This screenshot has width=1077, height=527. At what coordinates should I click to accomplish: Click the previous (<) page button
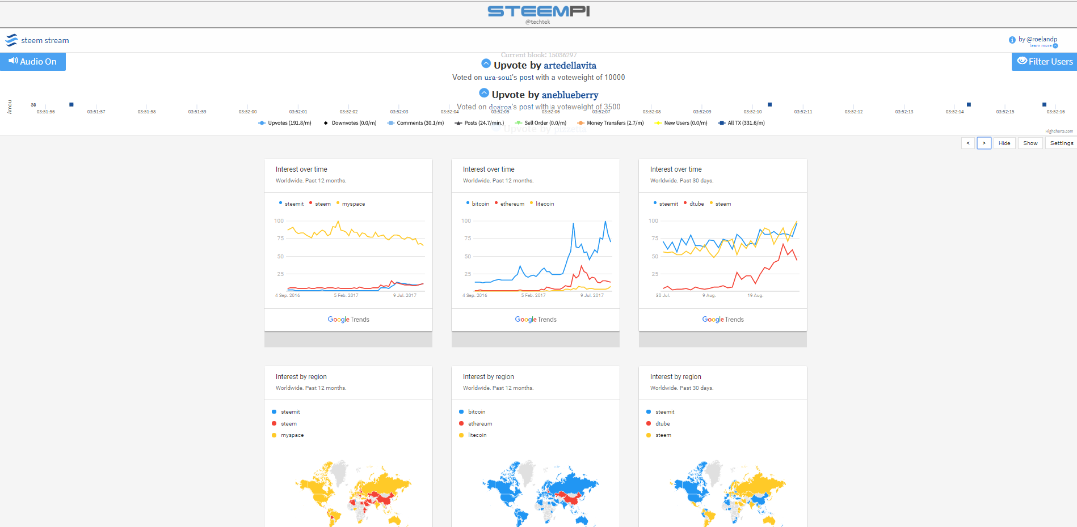pyautogui.click(x=968, y=143)
